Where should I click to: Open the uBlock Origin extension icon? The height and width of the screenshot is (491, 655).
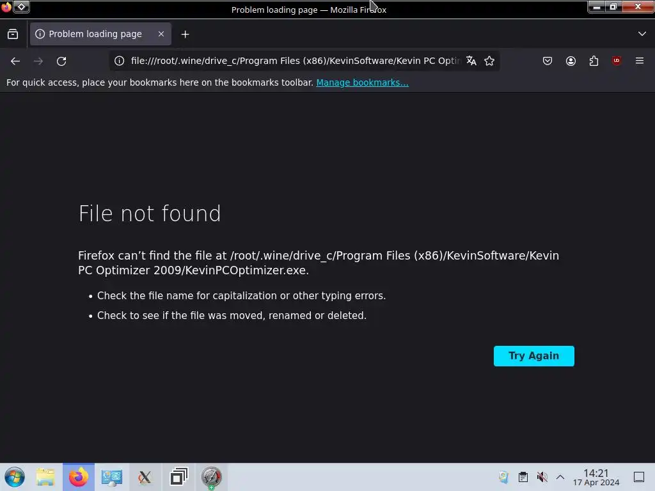(x=617, y=61)
